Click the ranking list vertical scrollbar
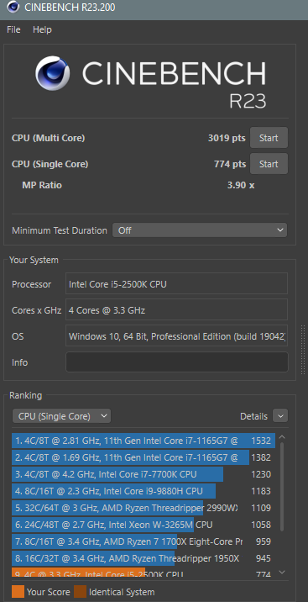 coord(282,488)
